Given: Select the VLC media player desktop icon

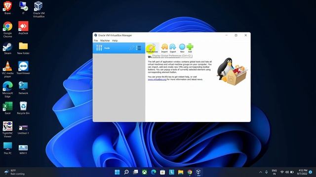Looking at the screenshot, I should coord(8,69).
